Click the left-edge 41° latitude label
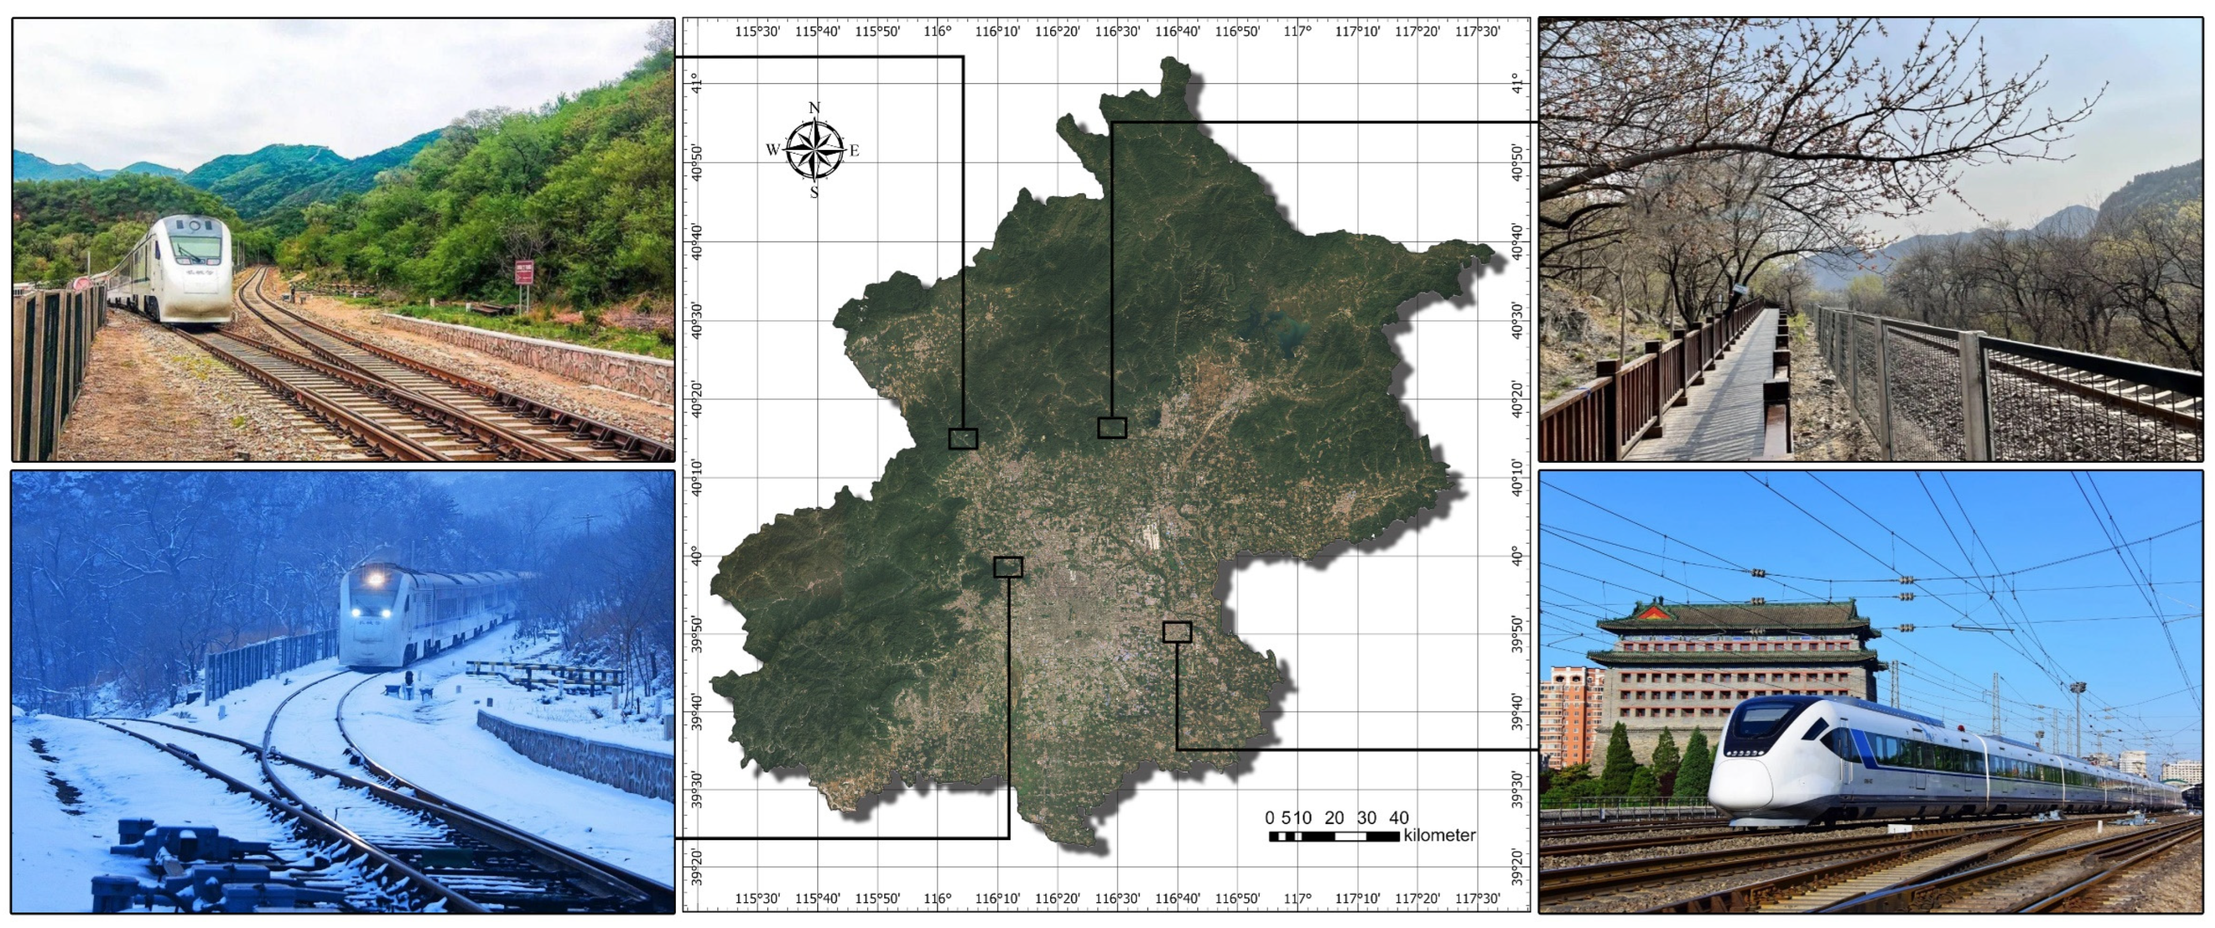Image resolution: width=2215 pixels, height=928 pixels. (x=697, y=84)
